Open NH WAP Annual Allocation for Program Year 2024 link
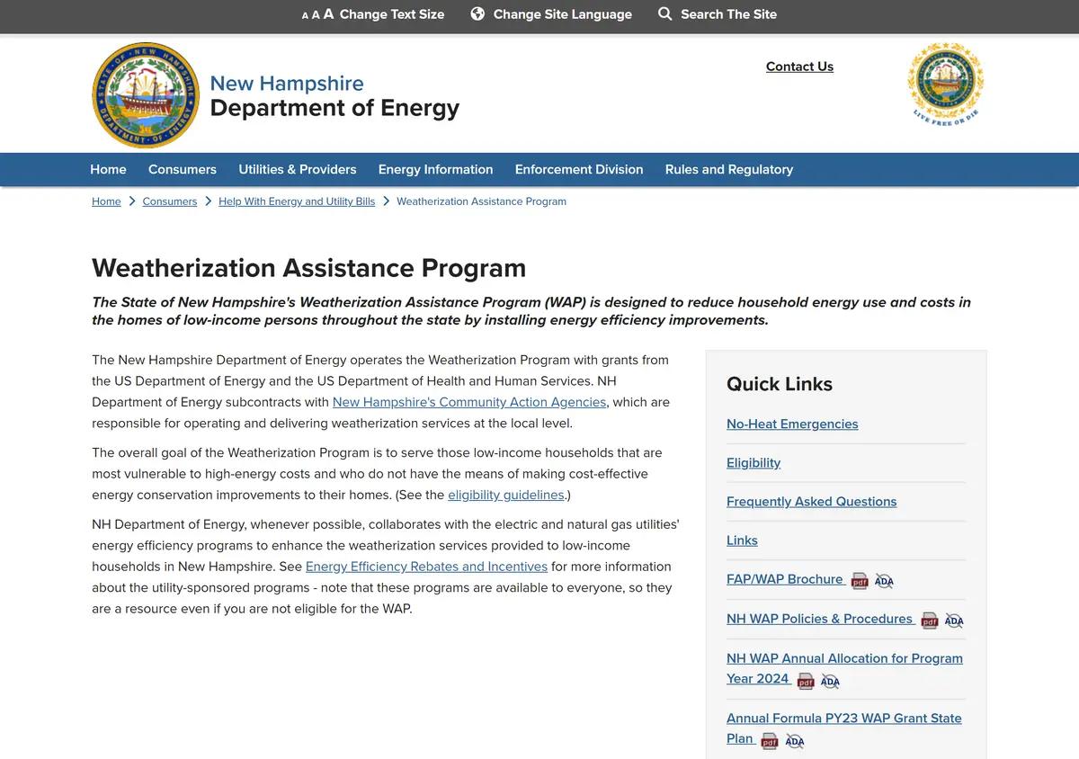 click(x=844, y=668)
